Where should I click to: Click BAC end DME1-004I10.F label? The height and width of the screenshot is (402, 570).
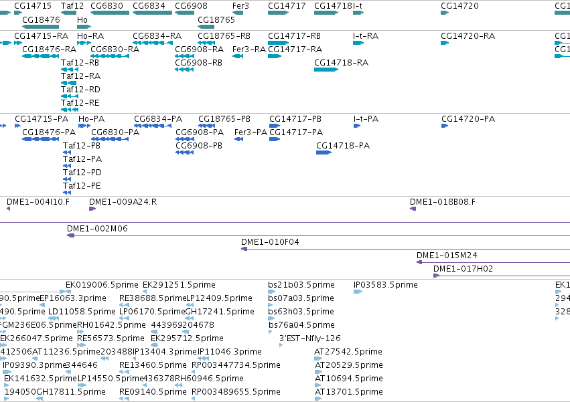[x=38, y=202]
